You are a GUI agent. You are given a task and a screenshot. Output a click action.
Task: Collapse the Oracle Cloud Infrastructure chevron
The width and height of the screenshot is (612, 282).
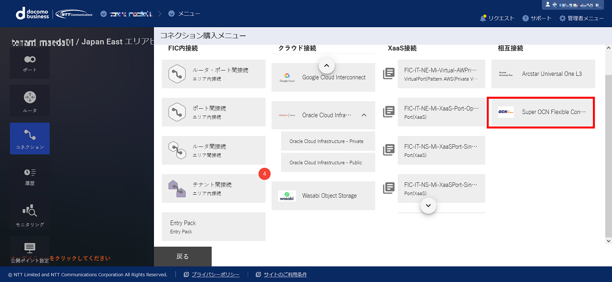(364, 115)
